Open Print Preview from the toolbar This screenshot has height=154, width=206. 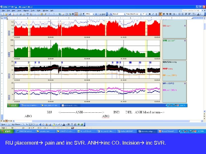click(24, 14)
